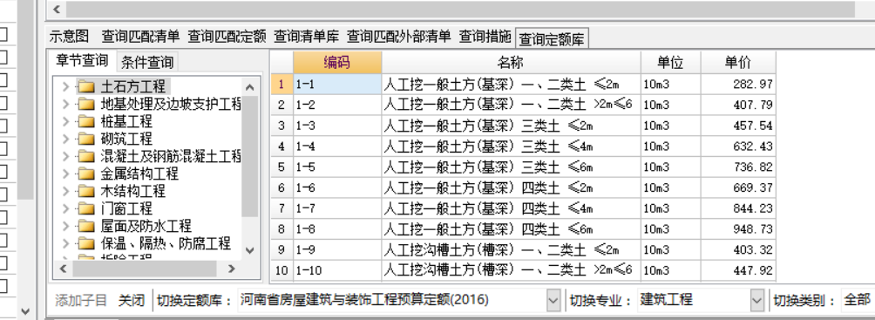Click left panel scrollbar down arrow
875x320 pixels.
click(x=25, y=311)
